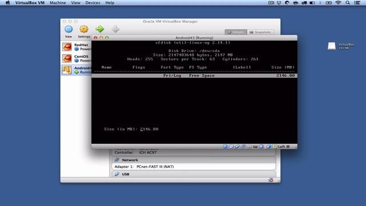Click the New VM toolbar icon
The image size is (366, 206).
tap(69, 30)
